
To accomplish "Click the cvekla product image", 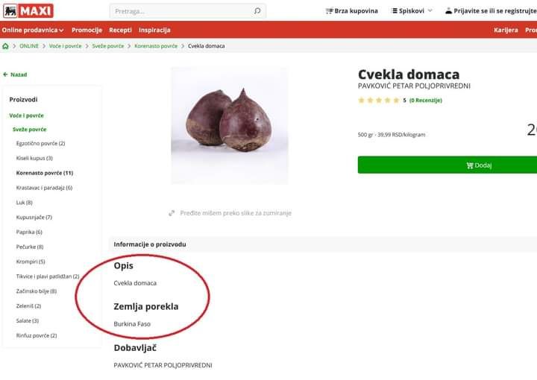I will [x=230, y=125].
